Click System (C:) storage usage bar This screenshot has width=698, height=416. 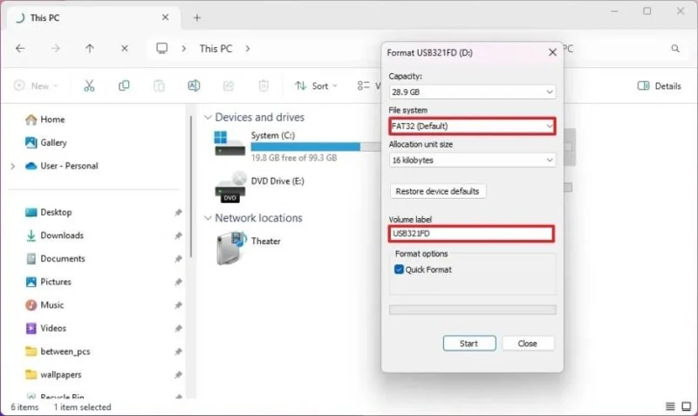316,147
